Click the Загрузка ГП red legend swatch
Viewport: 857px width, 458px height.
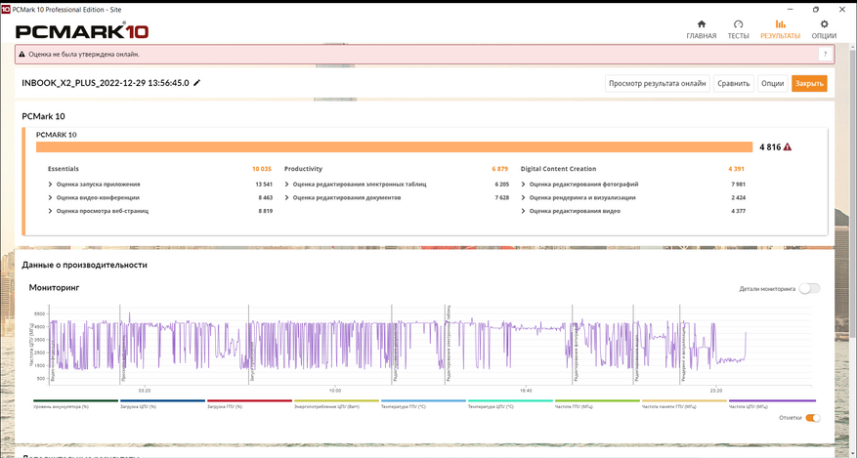[x=249, y=400]
